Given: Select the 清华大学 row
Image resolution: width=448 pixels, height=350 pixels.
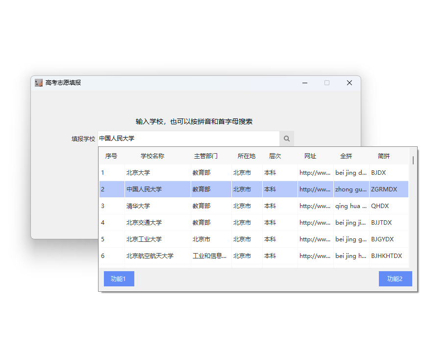Looking at the screenshot, I should [x=254, y=206].
